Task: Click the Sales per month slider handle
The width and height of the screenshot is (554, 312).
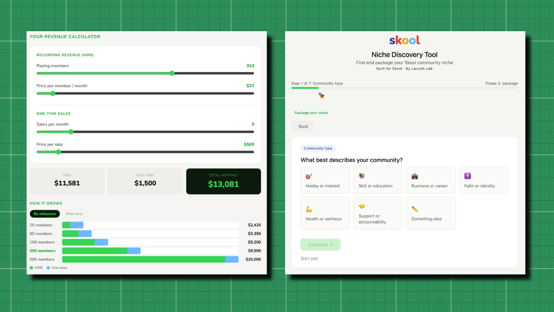Action: click(x=71, y=132)
